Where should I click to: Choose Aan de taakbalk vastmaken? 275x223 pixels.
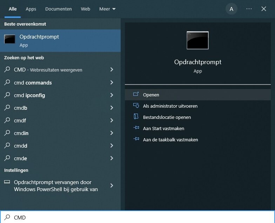coord(198,140)
